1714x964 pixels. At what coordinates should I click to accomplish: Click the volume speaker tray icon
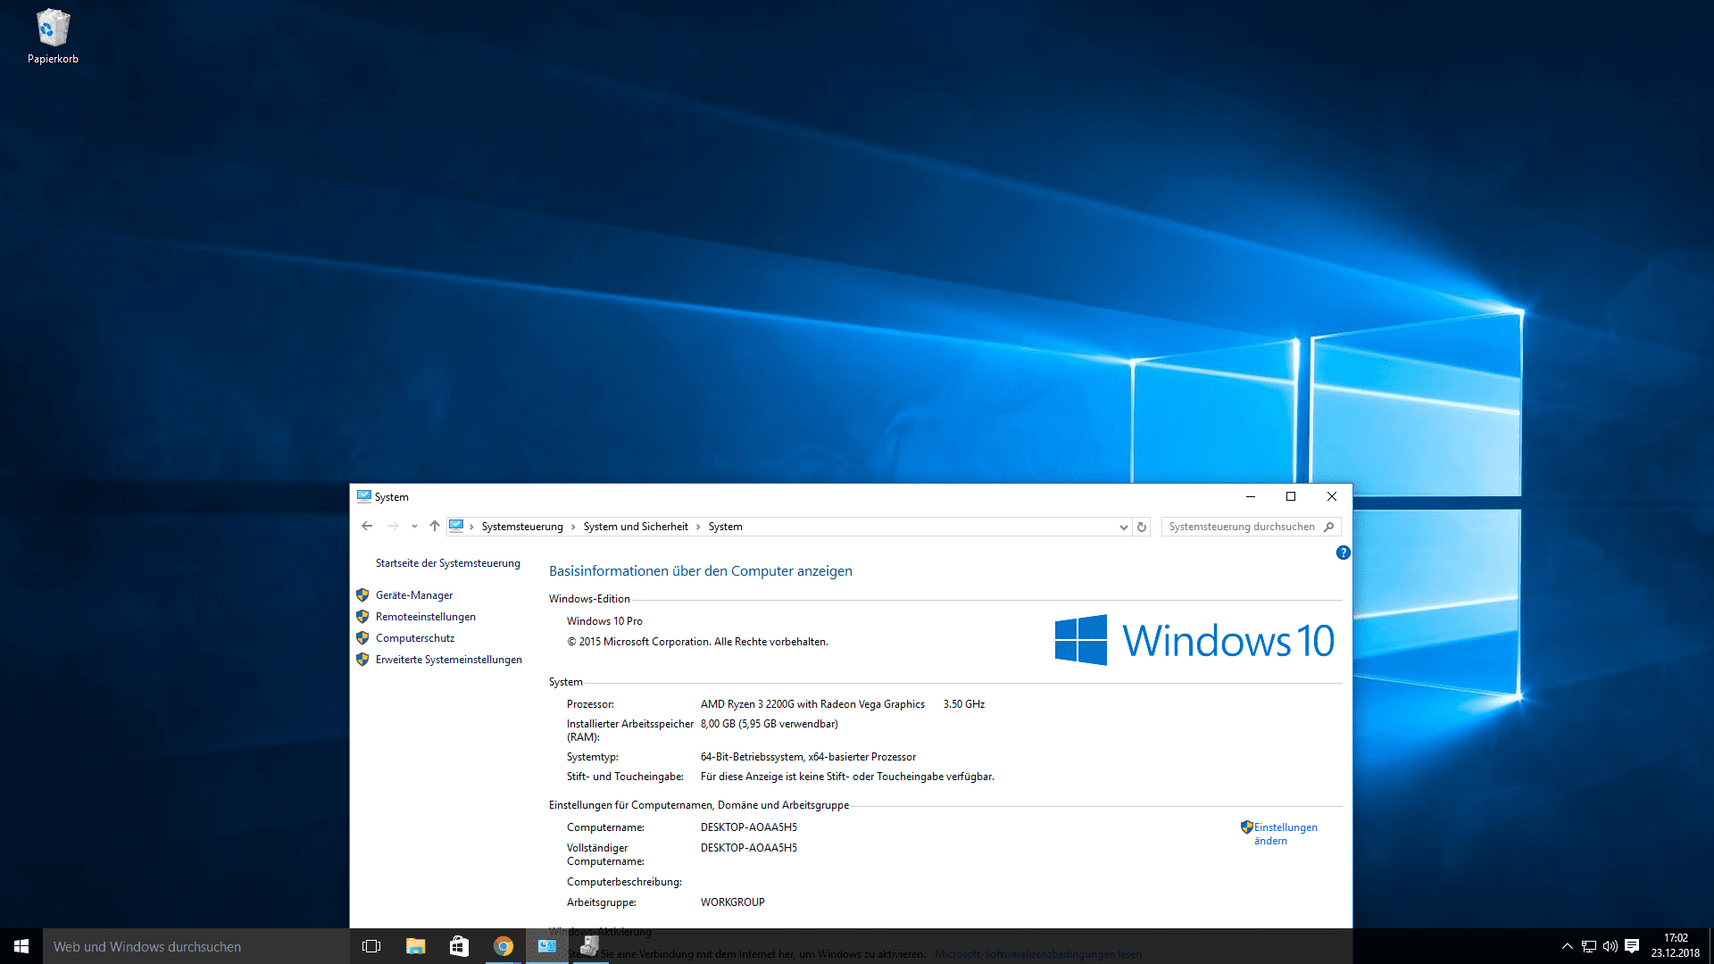pyautogui.click(x=1610, y=946)
